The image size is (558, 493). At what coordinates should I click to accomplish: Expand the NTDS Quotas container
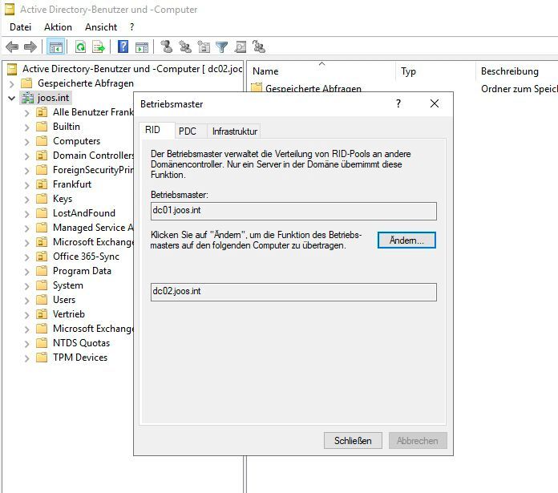point(26,343)
